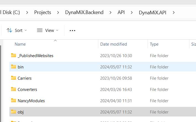Navigate to Projects in the address bar
The height and width of the screenshot is (122, 196).
[43, 12]
